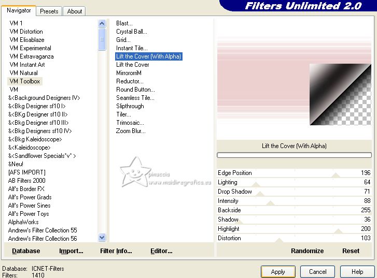
Task: Choose the Slipthrough filter
Action: pyautogui.click(x=130, y=106)
